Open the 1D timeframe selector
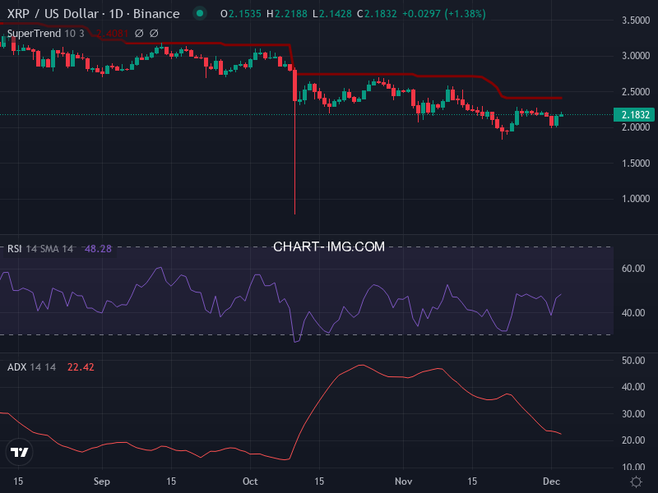The height and width of the screenshot is (493, 658). tap(115, 14)
